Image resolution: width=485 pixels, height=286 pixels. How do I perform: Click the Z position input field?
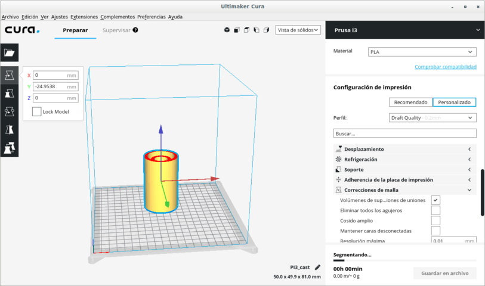[x=55, y=98]
